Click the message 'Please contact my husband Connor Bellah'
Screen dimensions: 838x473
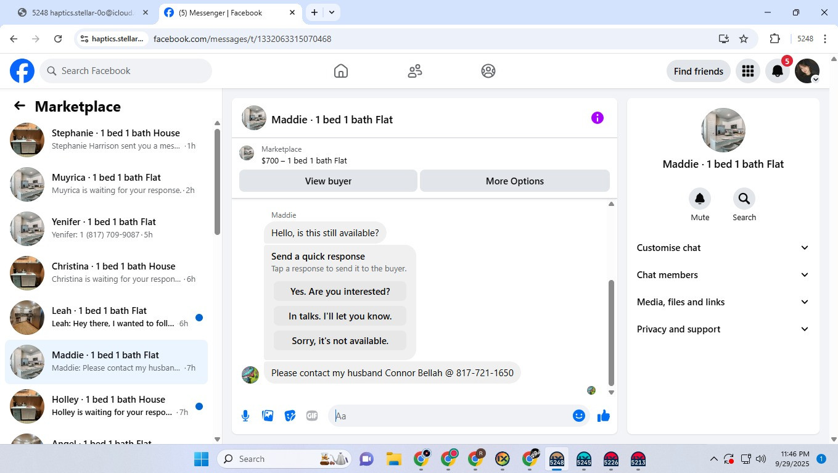pyautogui.click(x=392, y=373)
